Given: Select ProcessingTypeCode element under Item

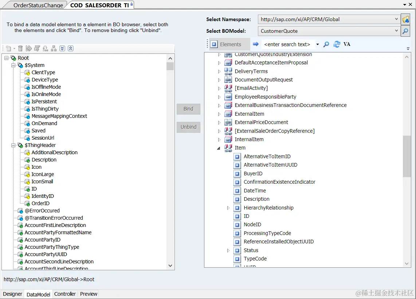Looking at the screenshot, I should tap(267, 233).
